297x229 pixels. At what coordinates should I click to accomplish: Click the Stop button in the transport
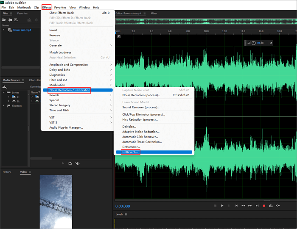(x=215, y=206)
